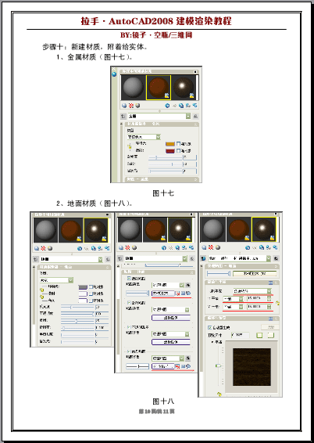Select brown sphere swatch in left Figure 18 panel
314x443 pixels.
[71, 230]
